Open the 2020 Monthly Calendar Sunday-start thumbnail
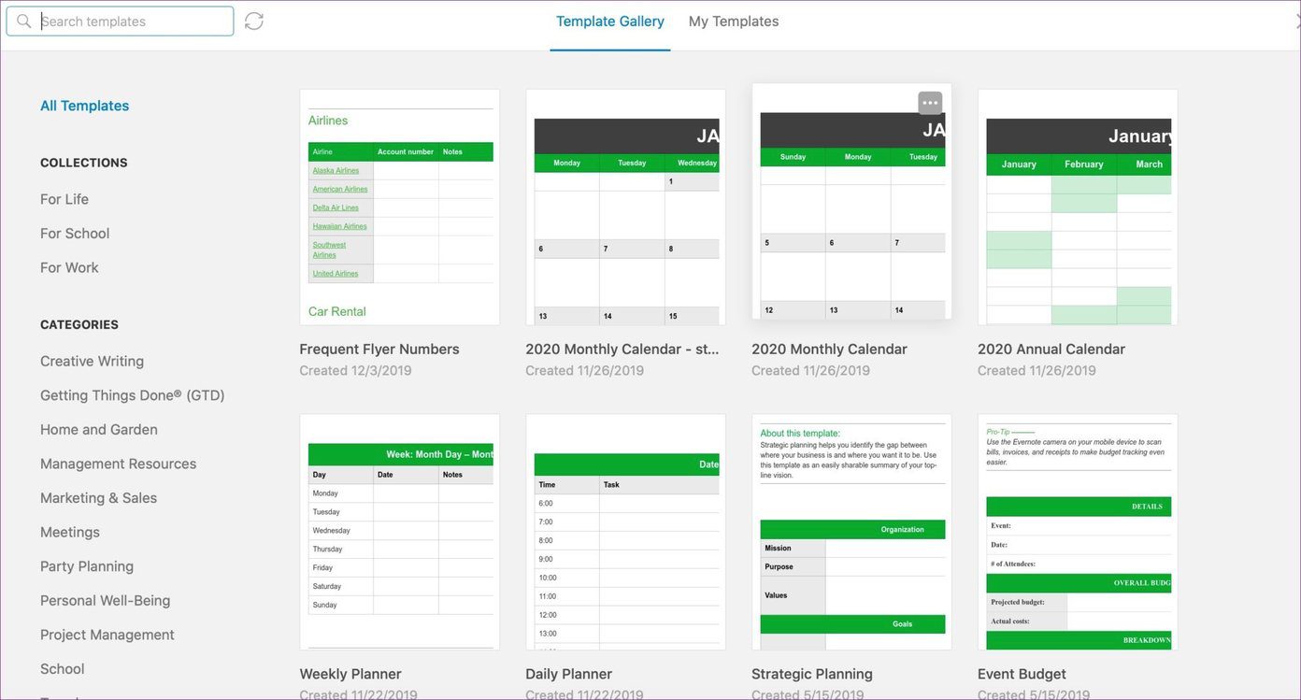Image resolution: width=1301 pixels, height=700 pixels. 852,202
